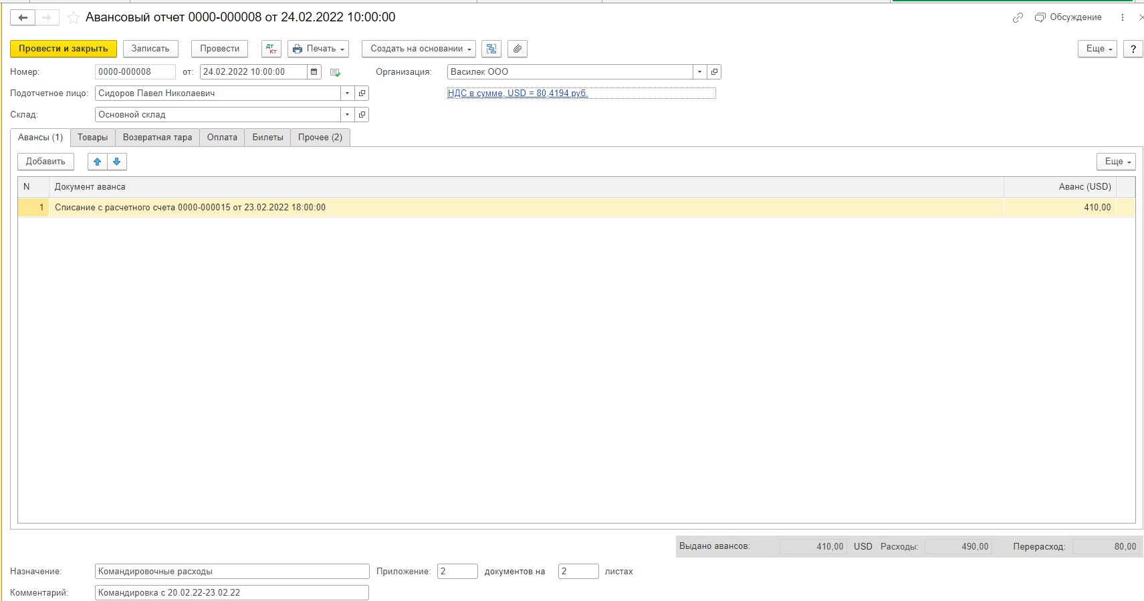Screen dimensions: 1144x601
Task: Click green document status icon next to date
Action: coord(335,72)
